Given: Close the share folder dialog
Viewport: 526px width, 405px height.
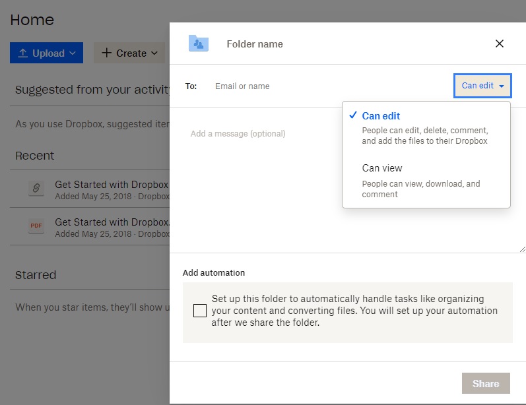Looking at the screenshot, I should 499,44.
